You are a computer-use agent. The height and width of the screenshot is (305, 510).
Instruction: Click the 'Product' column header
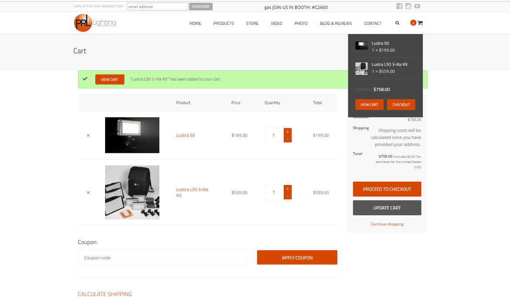[183, 103]
